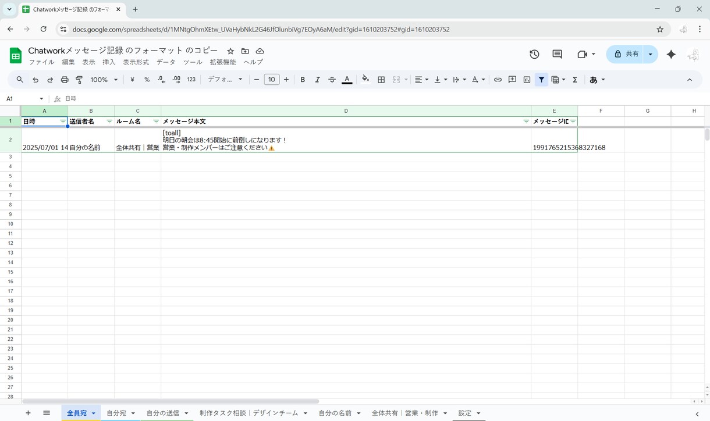Open Gemini sparkle assistant
Screen dimensions: 710x421
click(x=671, y=54)
